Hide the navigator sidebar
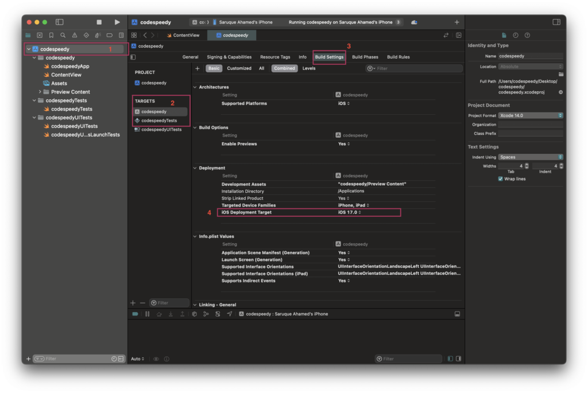 (x=59, y=22)
